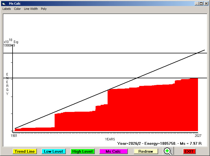
Task: Click the Redraw button
Action: [x=146, y=151]
